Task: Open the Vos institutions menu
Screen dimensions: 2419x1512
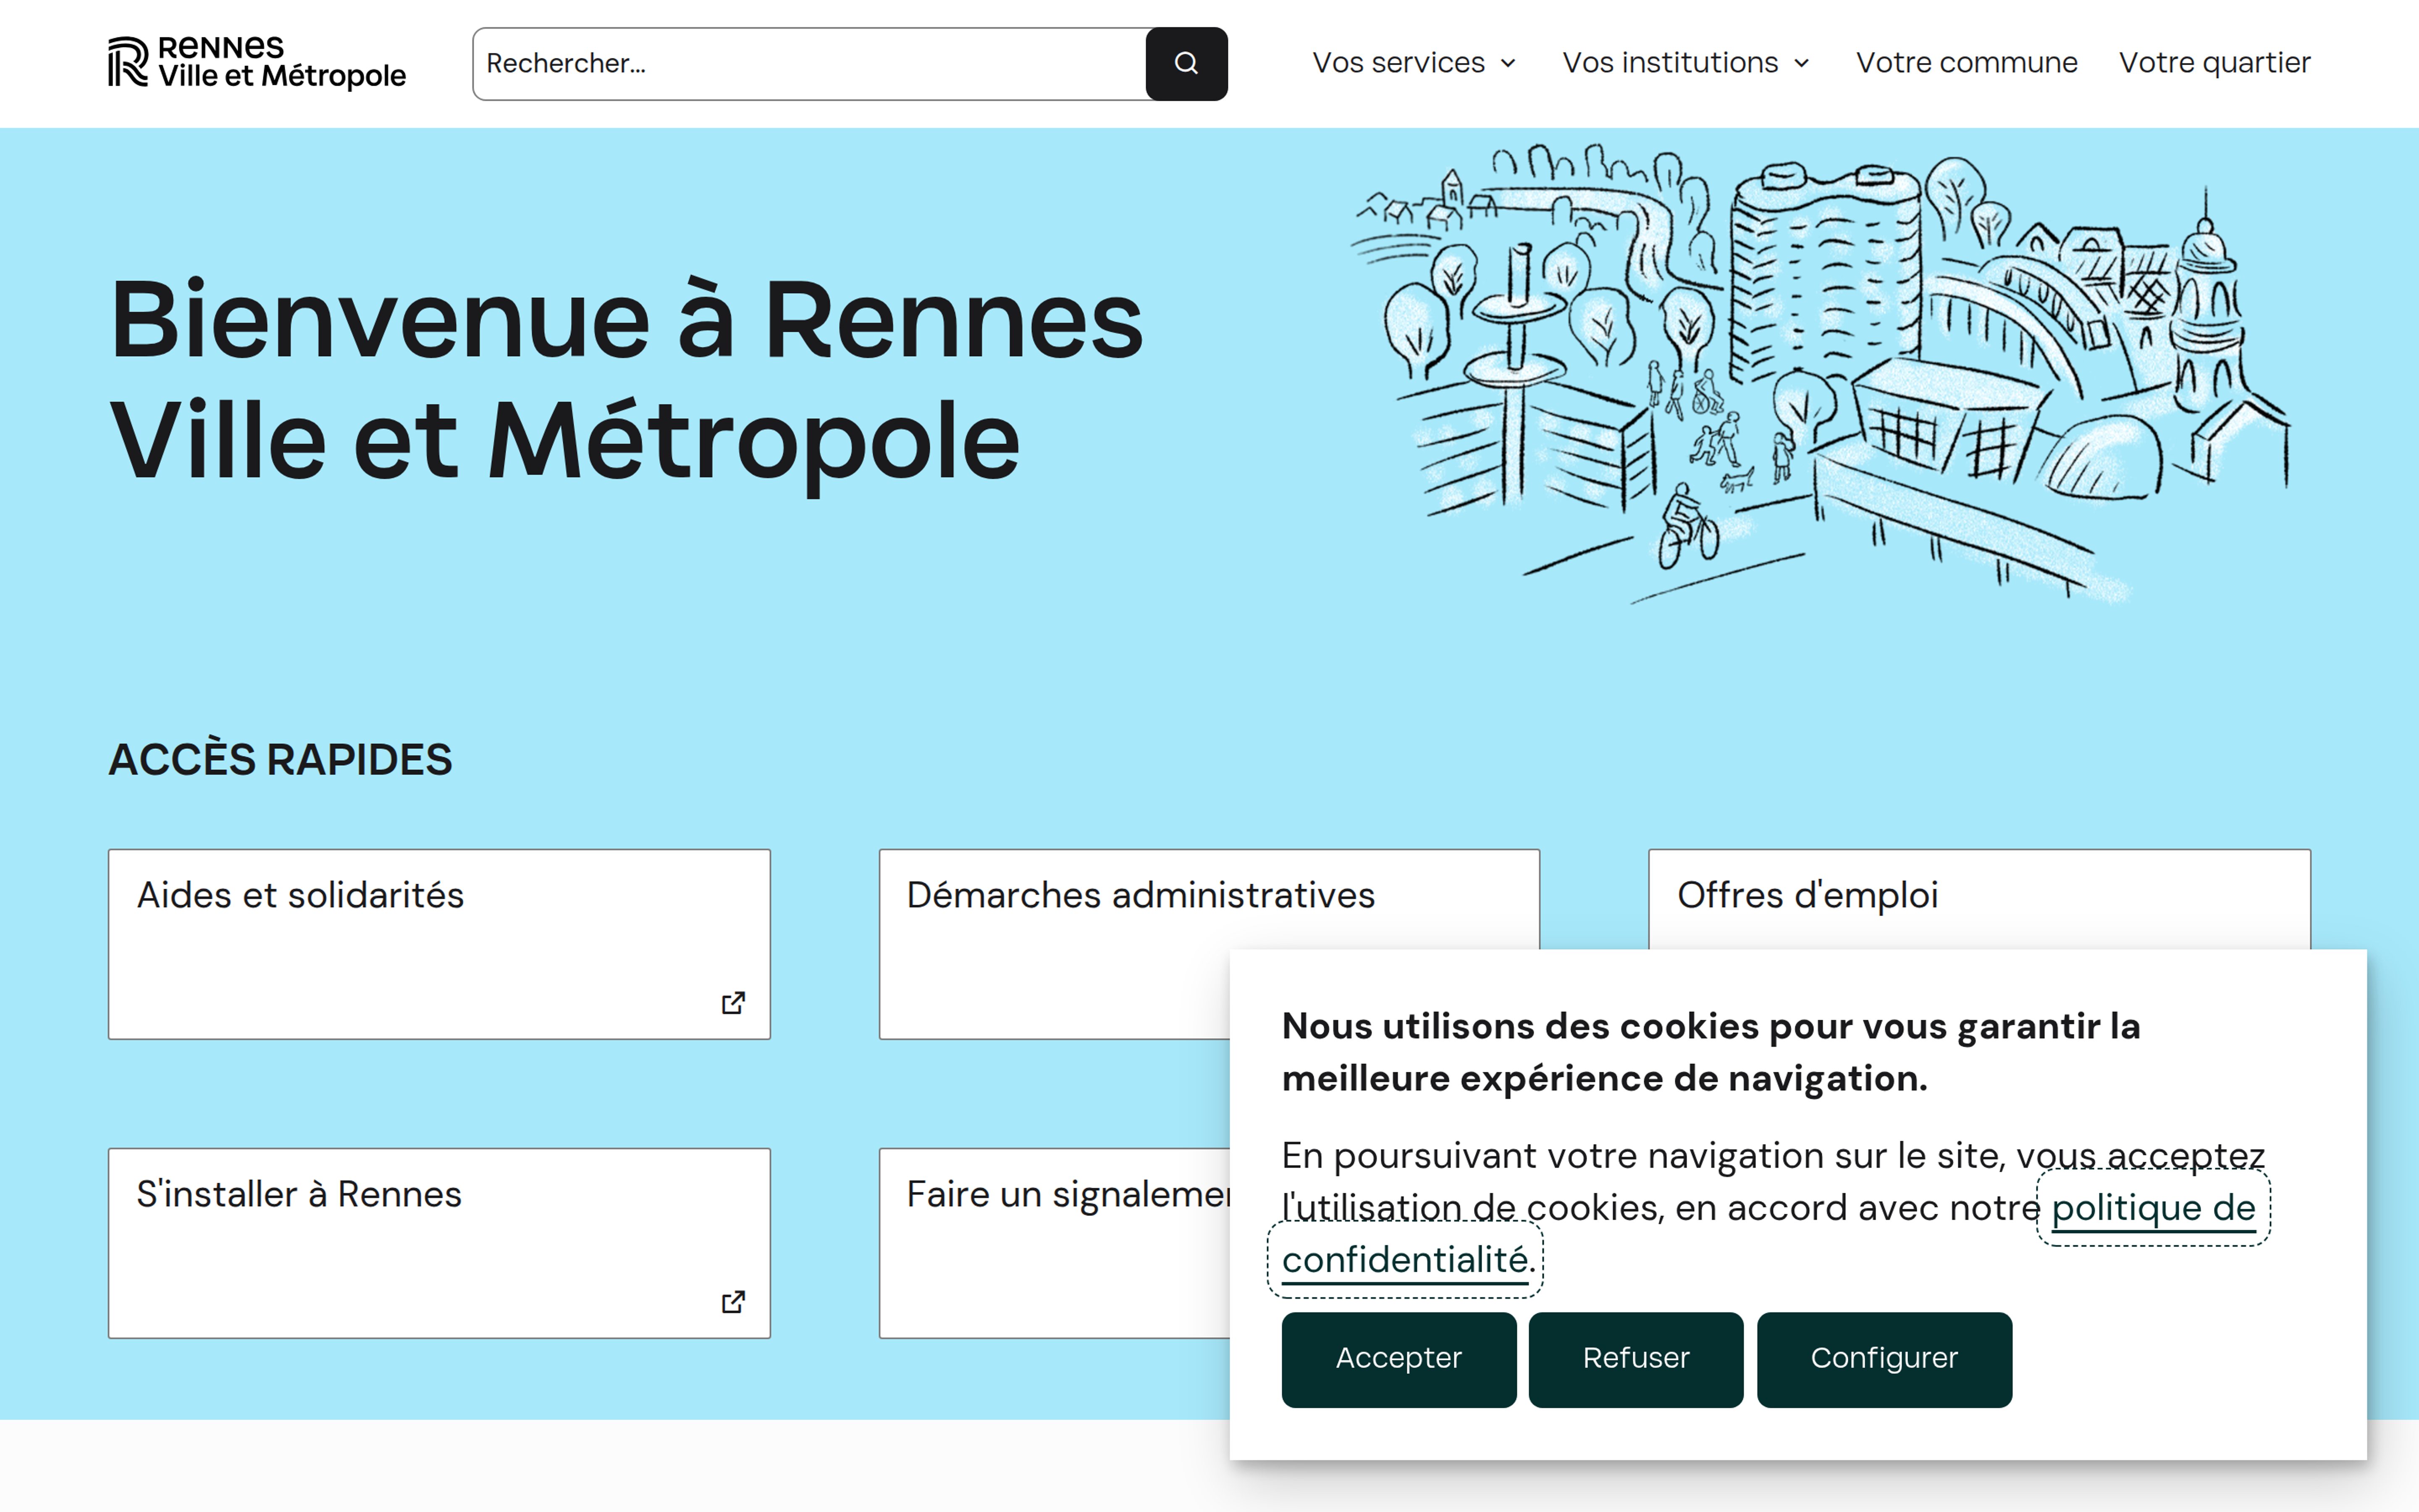Action: pyautogui.click(x=1669, y=63)
